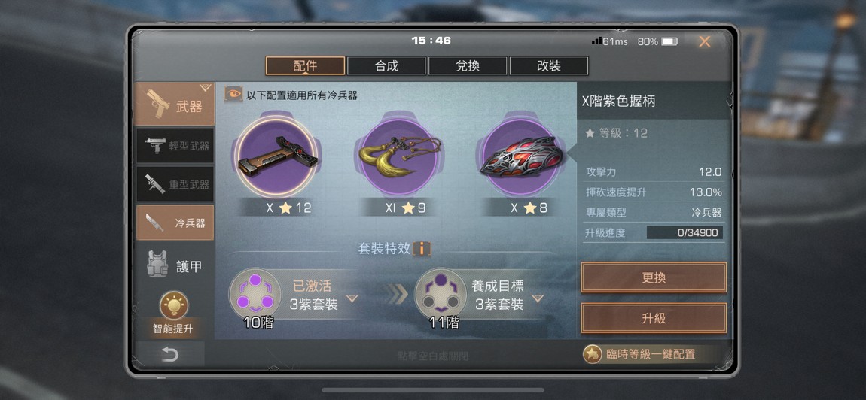Expand the 養成目標 3紫套裝 dropdown

(538, 298)
